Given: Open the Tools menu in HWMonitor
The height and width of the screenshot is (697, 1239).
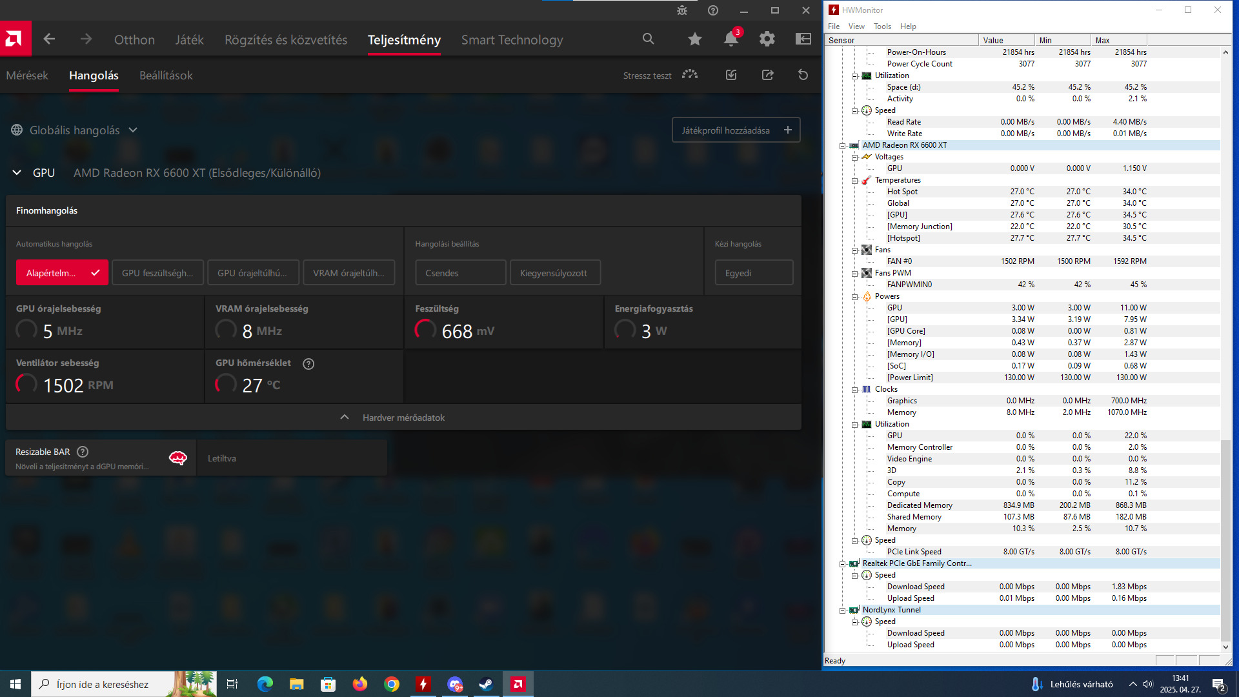Looking at the screenshot, I should pyautogui.click(x=881, y=26).
